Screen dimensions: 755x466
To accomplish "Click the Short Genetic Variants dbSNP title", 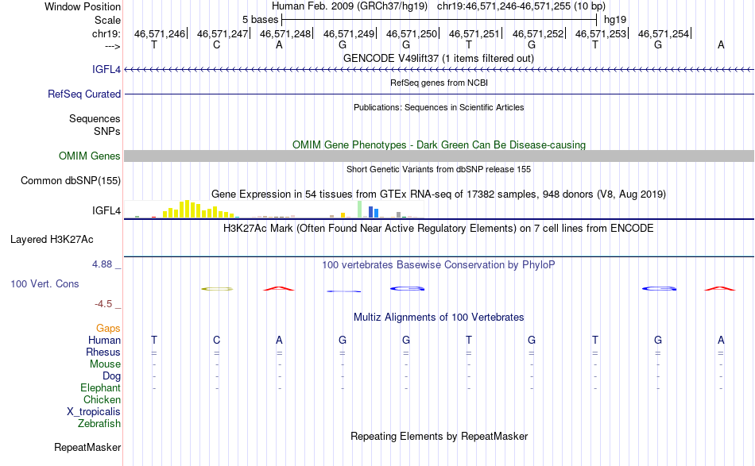I will click(x=438, y=169).
